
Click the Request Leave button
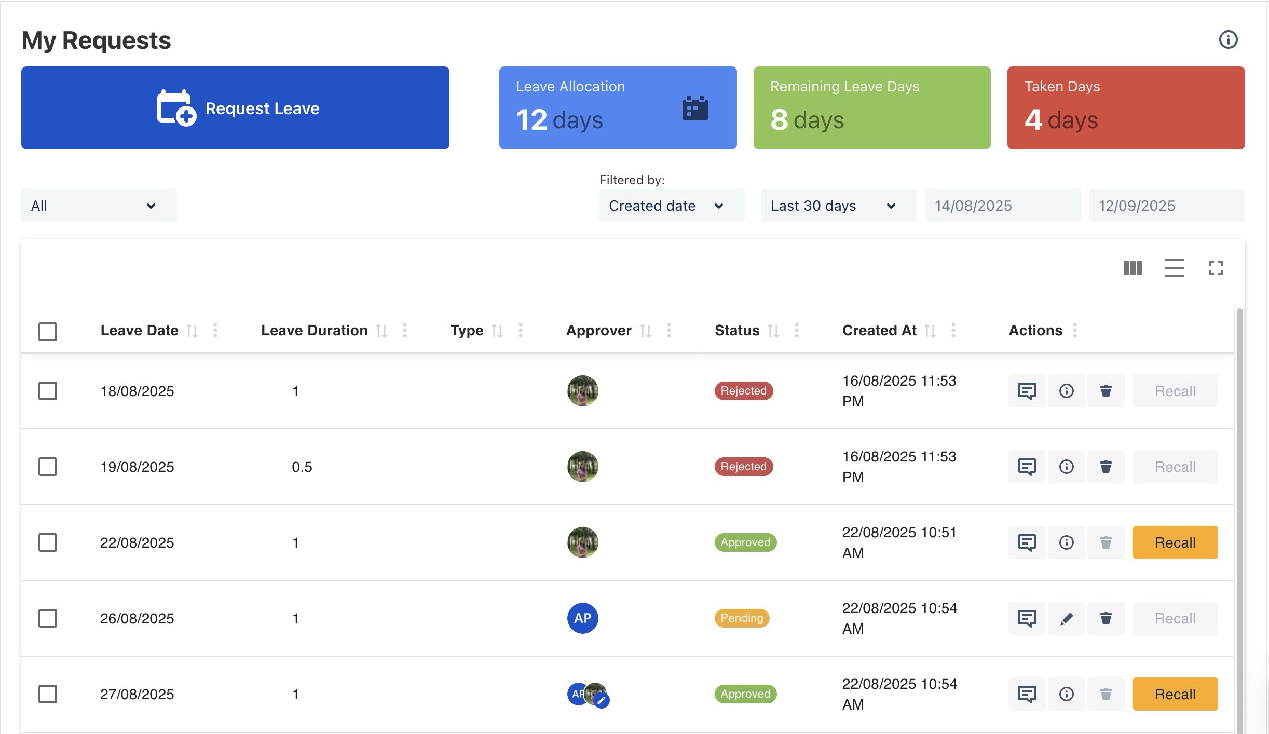click(x=235, y=108)
